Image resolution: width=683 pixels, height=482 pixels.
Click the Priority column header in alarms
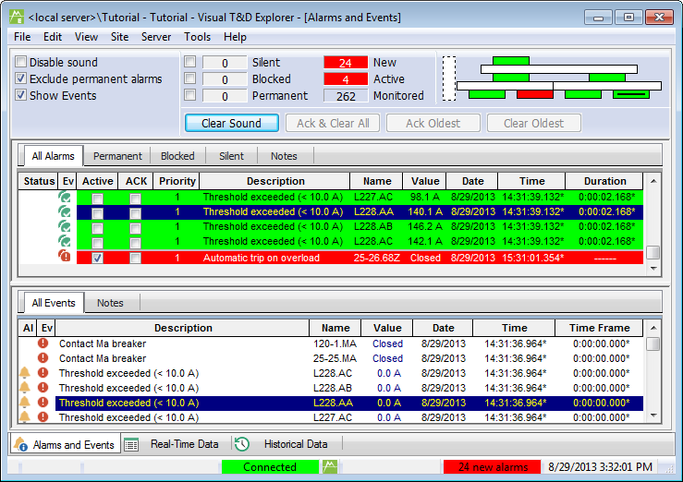(177, 181)
